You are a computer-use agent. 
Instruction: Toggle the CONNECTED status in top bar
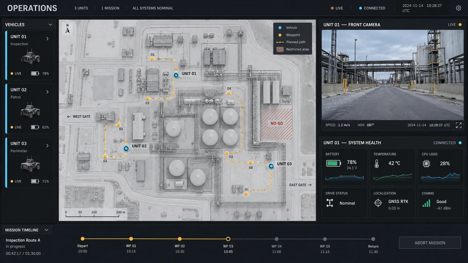(372, 8)
